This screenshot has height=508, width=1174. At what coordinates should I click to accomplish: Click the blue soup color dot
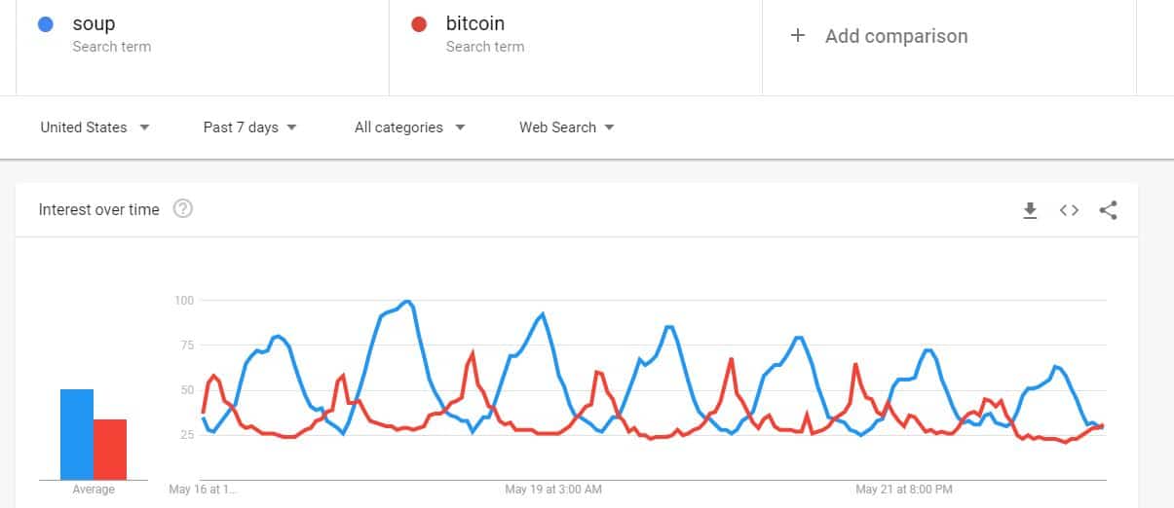46,24
